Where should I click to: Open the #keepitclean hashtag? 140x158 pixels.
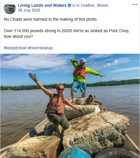coord(15,48)
